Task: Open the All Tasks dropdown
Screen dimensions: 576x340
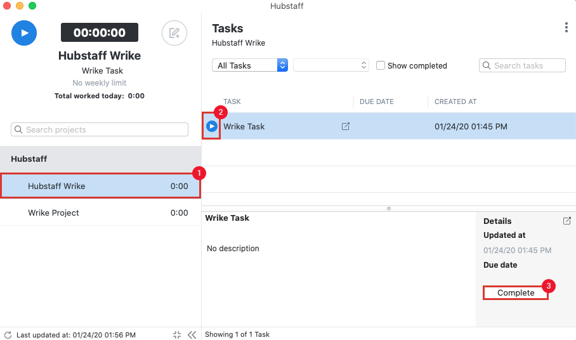Action: point(250,65)
